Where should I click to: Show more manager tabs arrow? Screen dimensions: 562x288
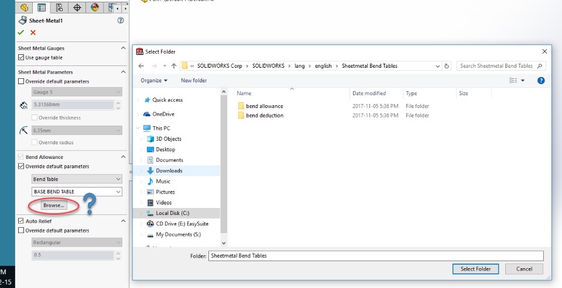[125, 8]
